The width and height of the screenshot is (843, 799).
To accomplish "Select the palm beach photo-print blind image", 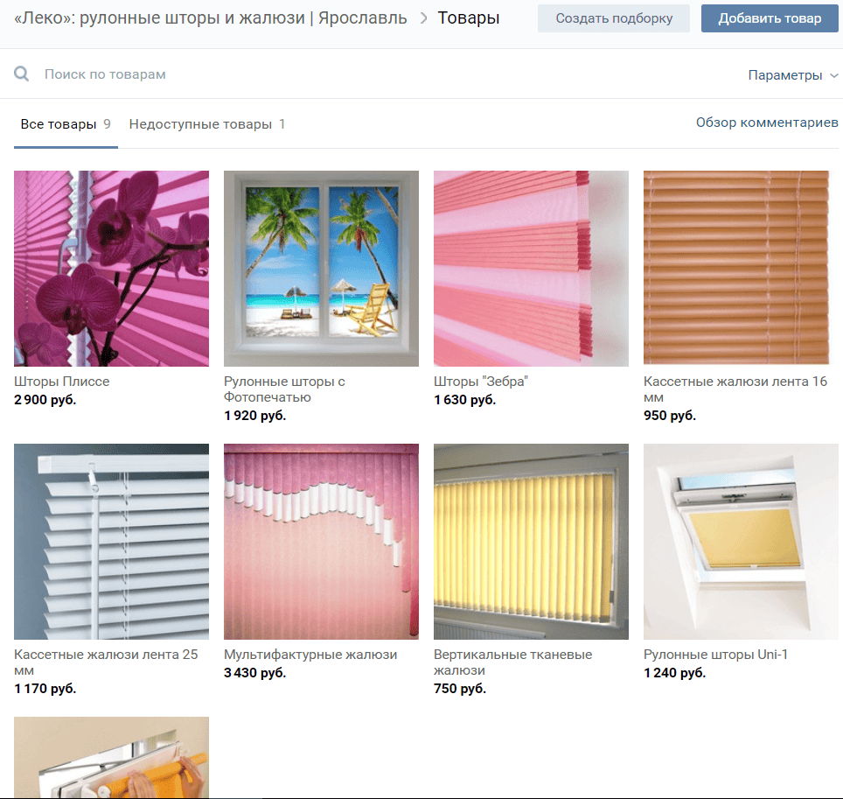I will click(321, 268).
